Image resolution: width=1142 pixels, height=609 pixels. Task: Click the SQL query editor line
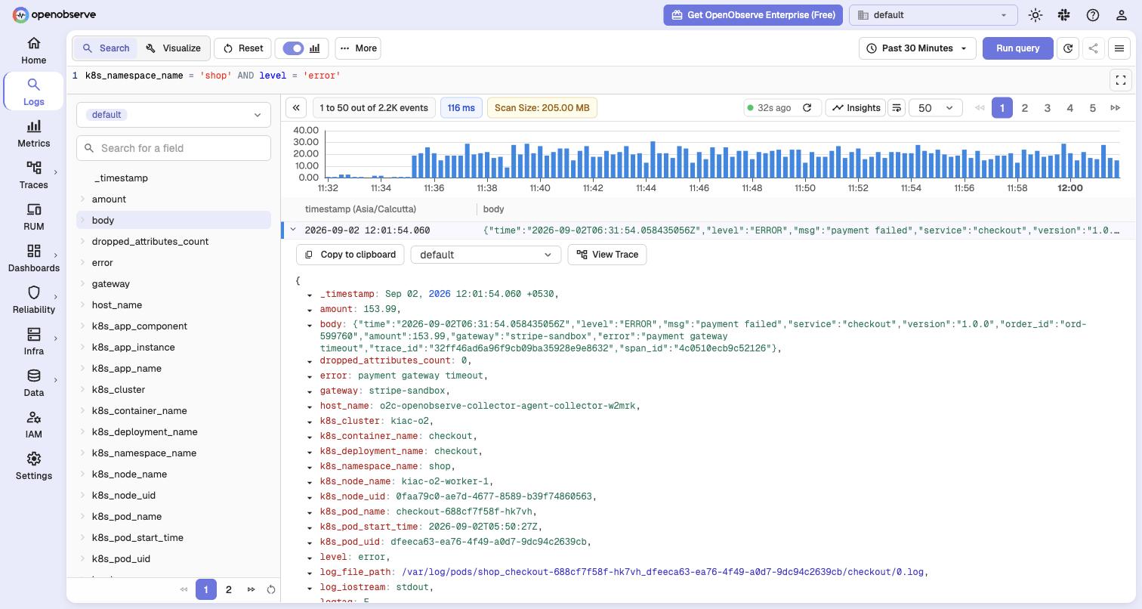[x=213, y=76]
